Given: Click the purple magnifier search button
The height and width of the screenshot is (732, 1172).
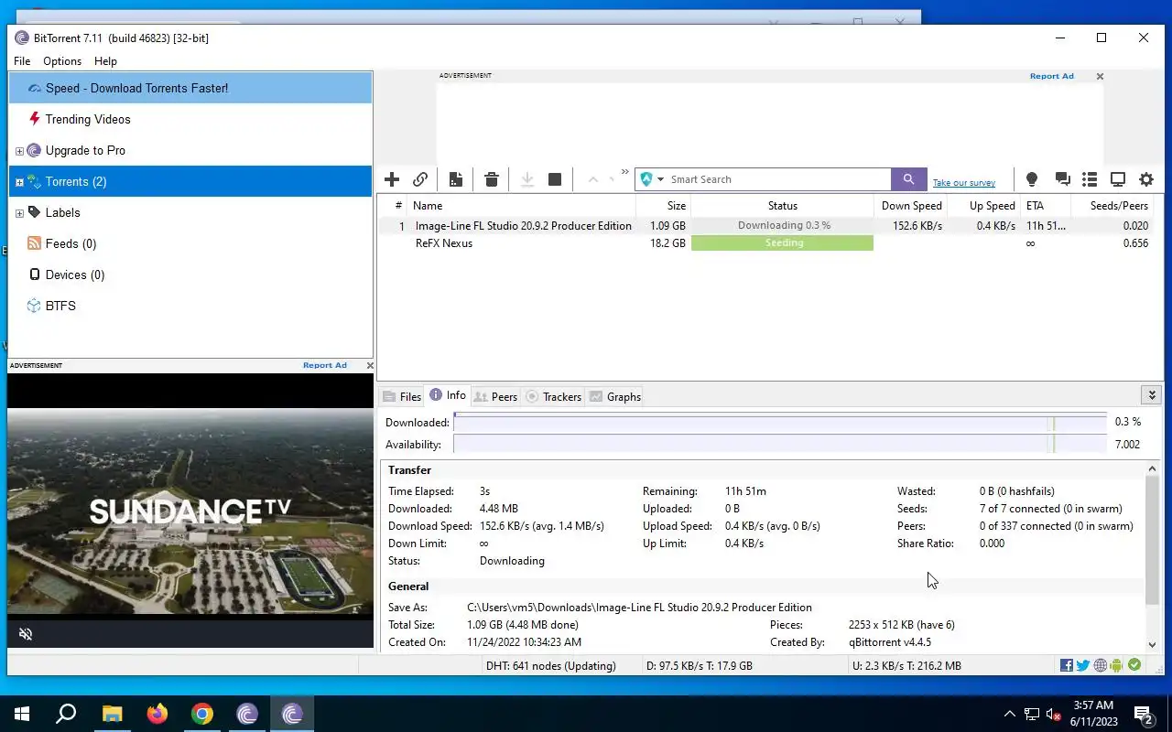Looking at the screenshot, I should [x=908, y=179].
